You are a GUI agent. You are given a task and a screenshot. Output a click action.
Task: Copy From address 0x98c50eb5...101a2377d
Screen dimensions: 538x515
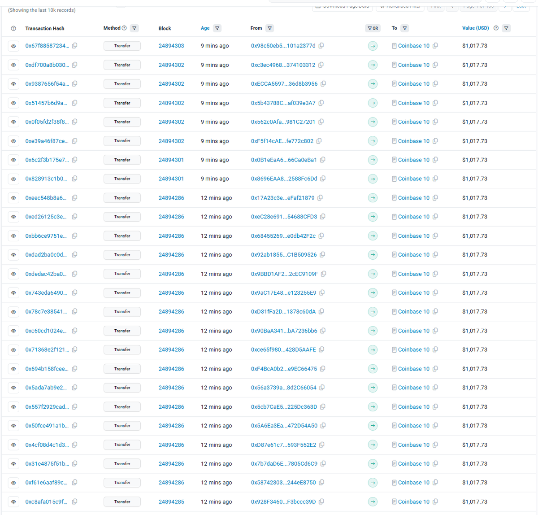321,46
